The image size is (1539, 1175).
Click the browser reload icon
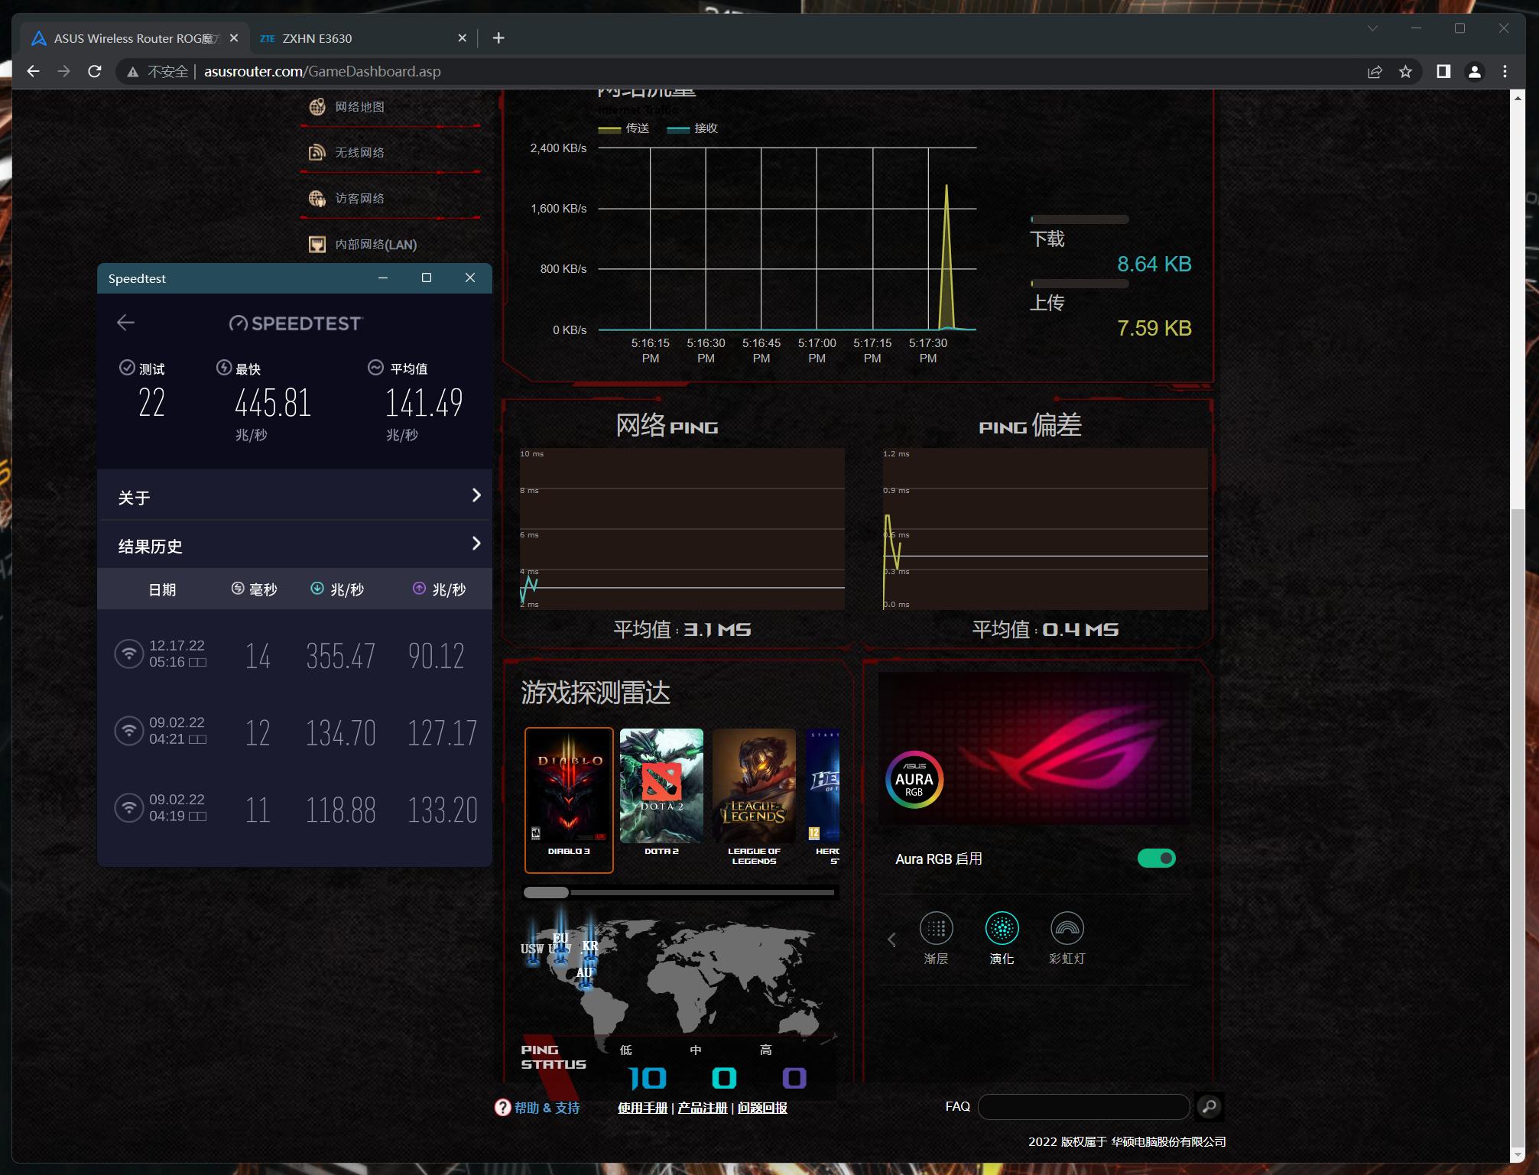(95, 71)
